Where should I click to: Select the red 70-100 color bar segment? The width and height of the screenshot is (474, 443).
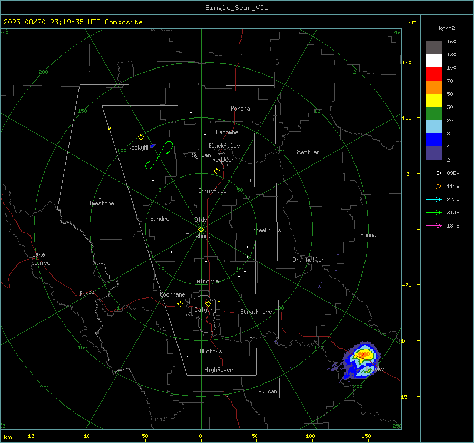(434, 74)
